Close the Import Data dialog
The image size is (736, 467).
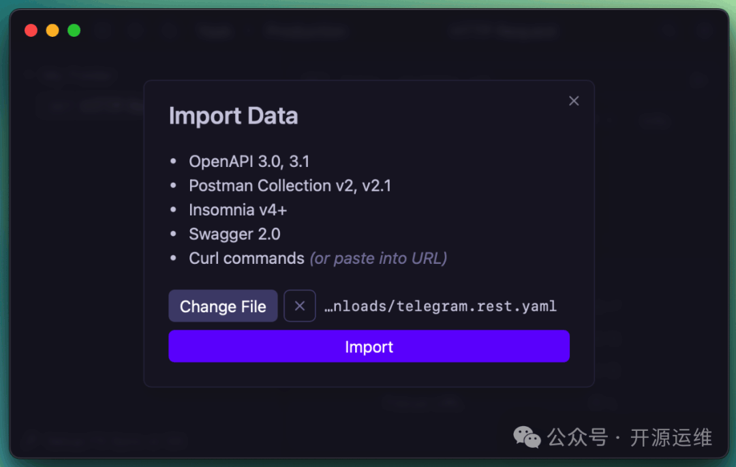(x=574, y=101)
